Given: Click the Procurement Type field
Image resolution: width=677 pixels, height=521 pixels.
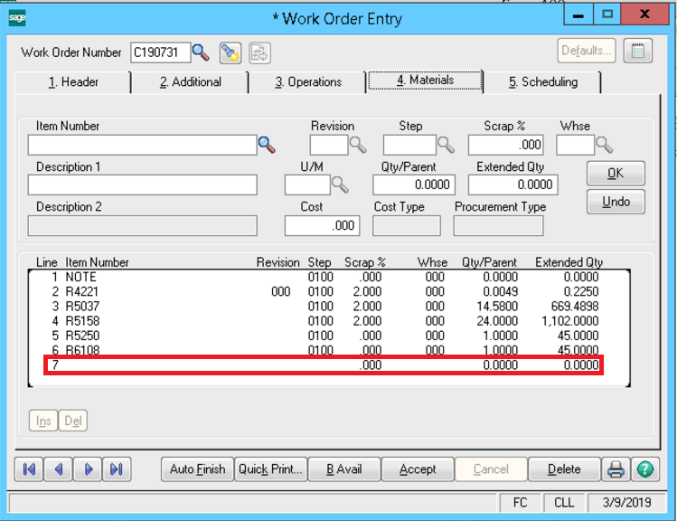Looking at the screenshot, I should [x=498, y=225].
